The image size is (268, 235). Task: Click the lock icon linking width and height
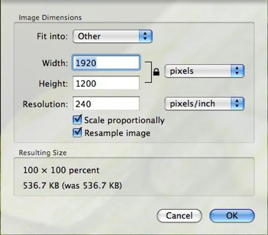[156, 72]
